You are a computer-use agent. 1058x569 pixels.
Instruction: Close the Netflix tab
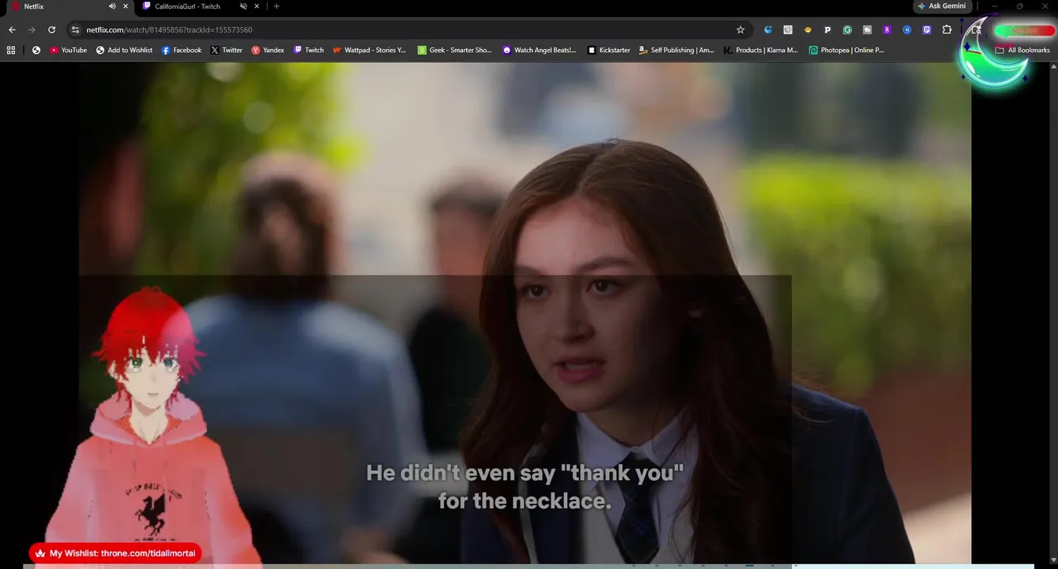click(125, 6)
